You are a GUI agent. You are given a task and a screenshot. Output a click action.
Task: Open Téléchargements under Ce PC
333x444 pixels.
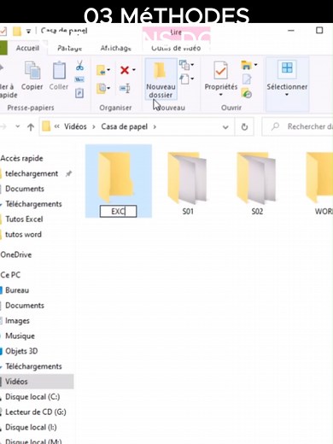pyautogui.click(x=33, y=366)
